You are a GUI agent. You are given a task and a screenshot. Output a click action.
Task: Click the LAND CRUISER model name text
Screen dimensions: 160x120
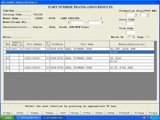pos(70,18)
